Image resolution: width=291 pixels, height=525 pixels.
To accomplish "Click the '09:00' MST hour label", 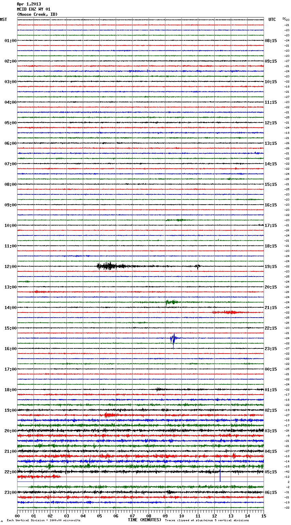I will [10, 205].
